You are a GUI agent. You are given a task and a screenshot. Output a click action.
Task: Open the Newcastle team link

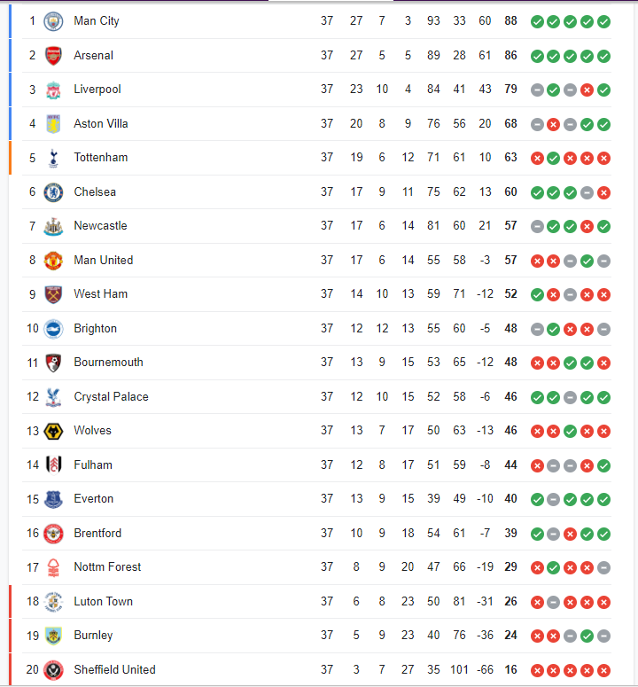click(100, 226)
